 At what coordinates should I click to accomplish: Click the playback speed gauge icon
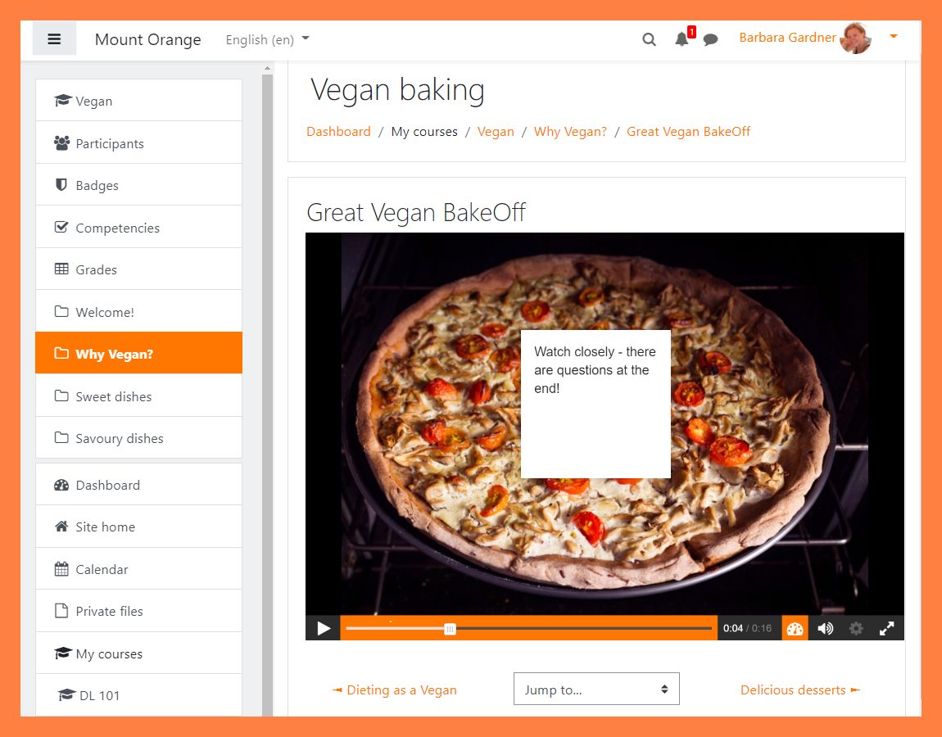click(x=795, y=628)
